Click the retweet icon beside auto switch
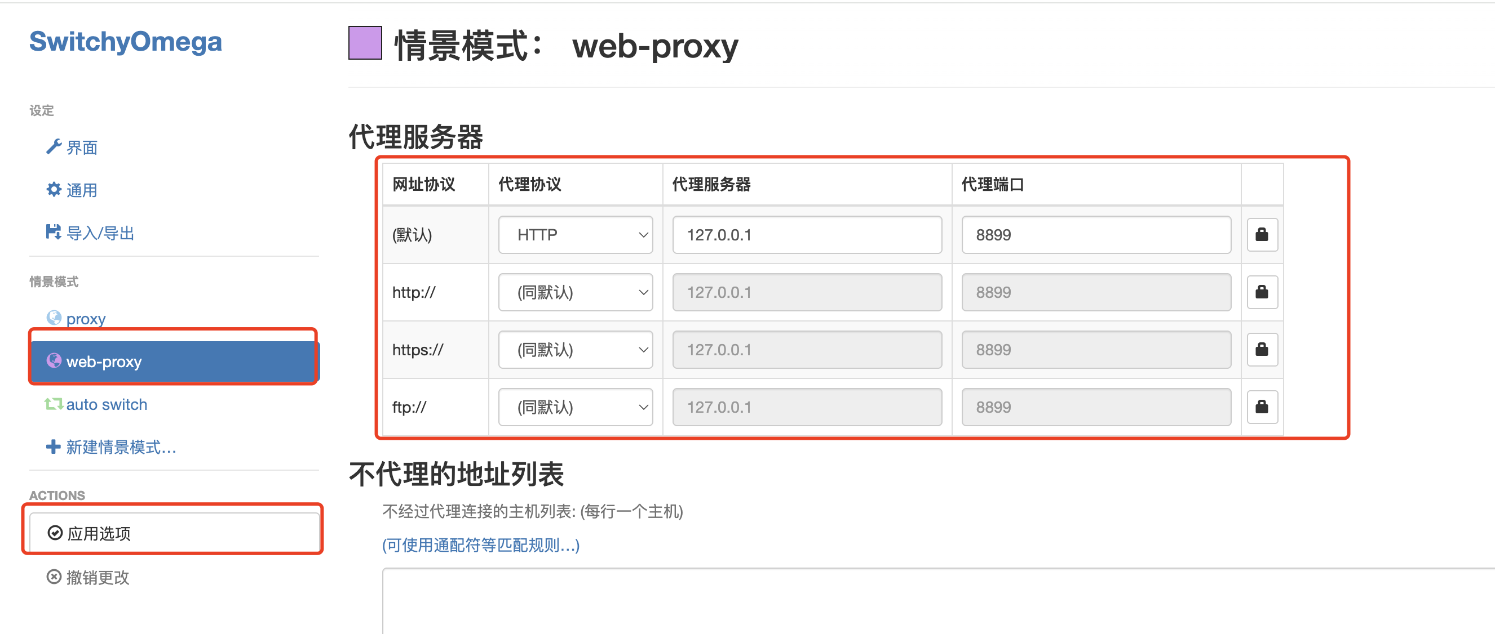Viewport: 1495px width, 634px height. (x=54, y=404)
